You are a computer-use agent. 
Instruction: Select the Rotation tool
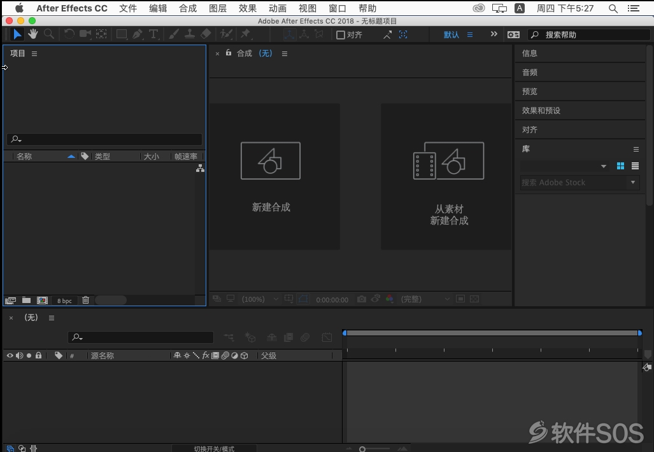click(x=69, y=34)
